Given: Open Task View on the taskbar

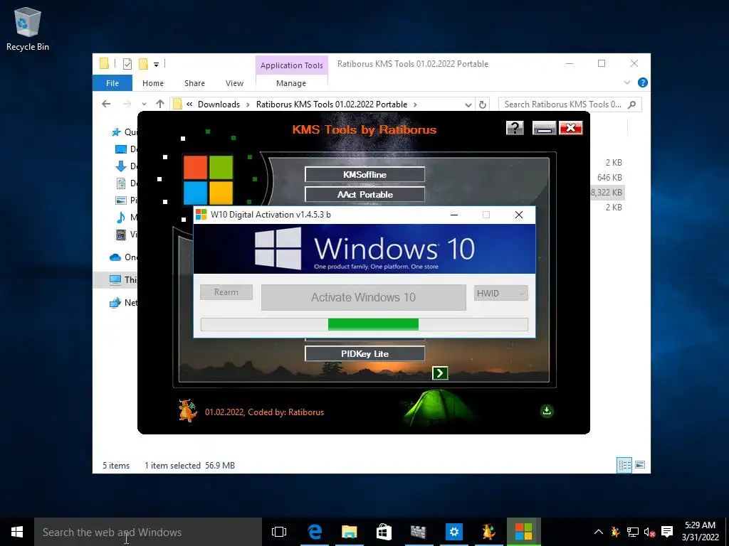Looking at the screenshot, I should (279, 532).
